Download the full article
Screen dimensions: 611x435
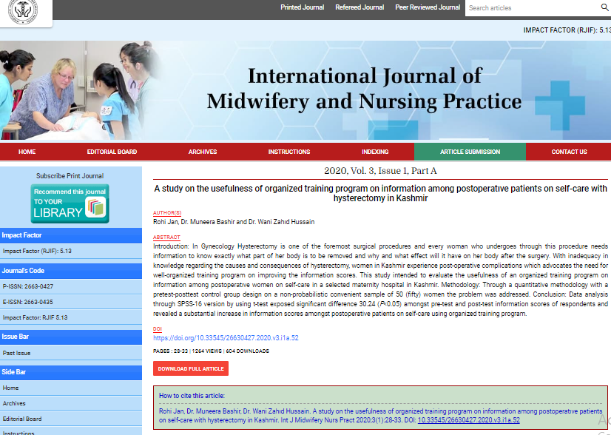pyautogui.click(x=191, y=368)
